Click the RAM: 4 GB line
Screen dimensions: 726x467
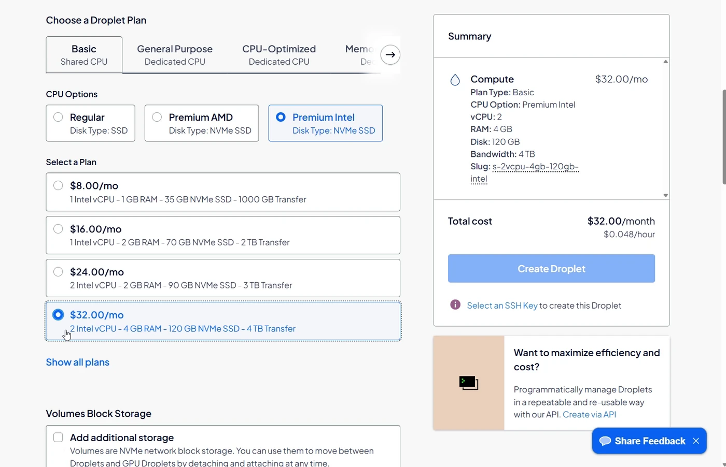(x=491, y=129)
